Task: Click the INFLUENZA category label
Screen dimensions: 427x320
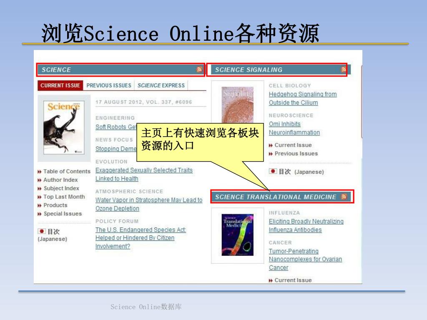Action: pos(284,213)
